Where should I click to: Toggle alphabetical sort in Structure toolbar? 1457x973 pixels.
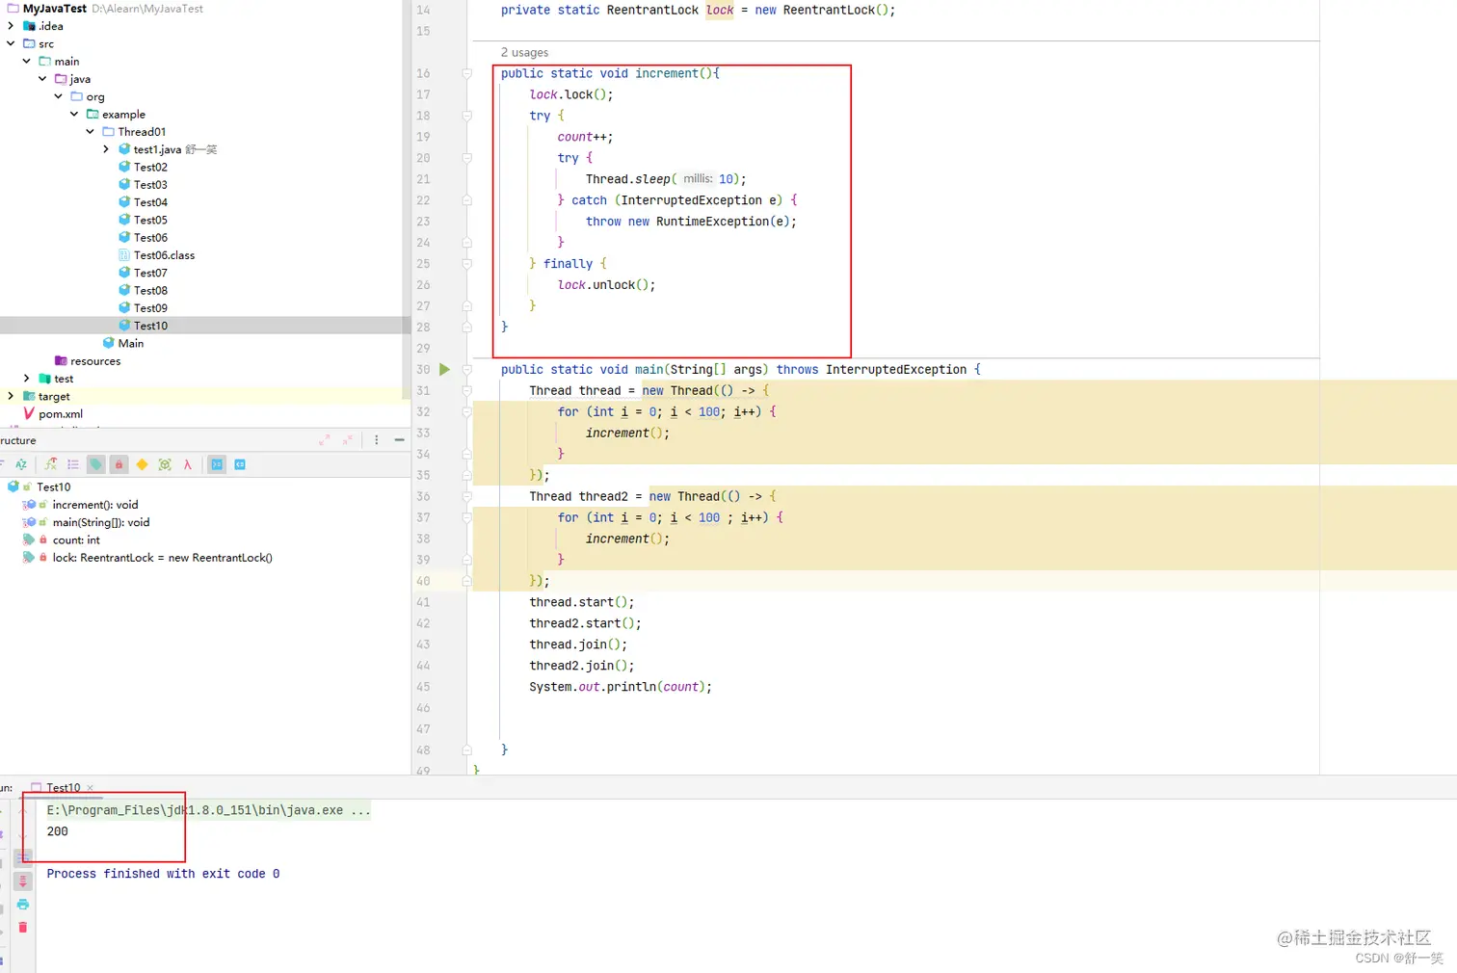pos(20,464)
